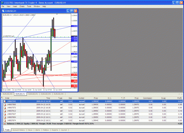Image resolution: width=184 pixels, height=133 pixels.
Task: Switch to the EURUSD,H1 chart tab
Action: click(20, 94)
